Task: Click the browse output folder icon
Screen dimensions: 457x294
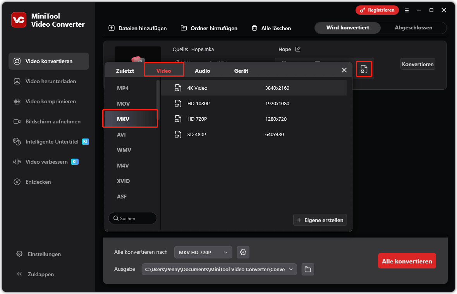Action: (308, 269)
